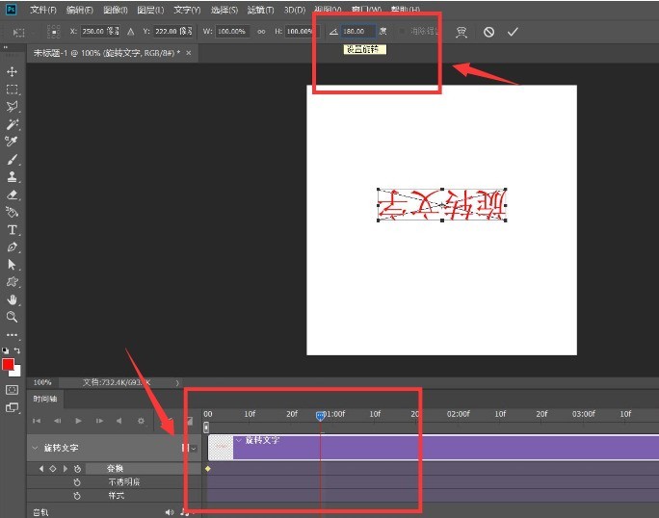Toggle the width-height aspect ratio link
659x518 pixels.
(261, 32)
